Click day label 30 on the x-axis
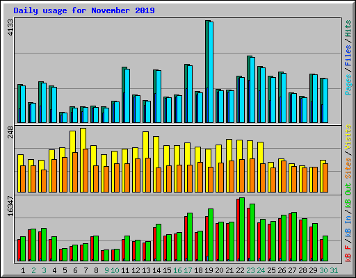This screenshot has width=356, height=278. click(x=323, y=270)
